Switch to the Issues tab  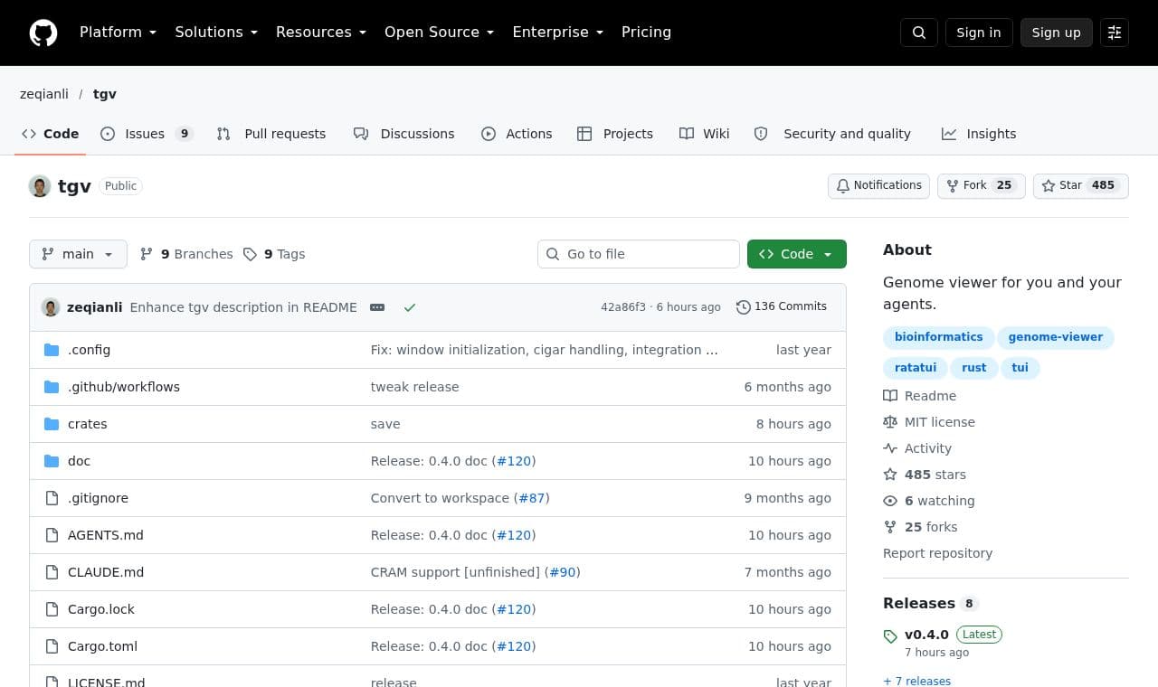tap(147, 134)
